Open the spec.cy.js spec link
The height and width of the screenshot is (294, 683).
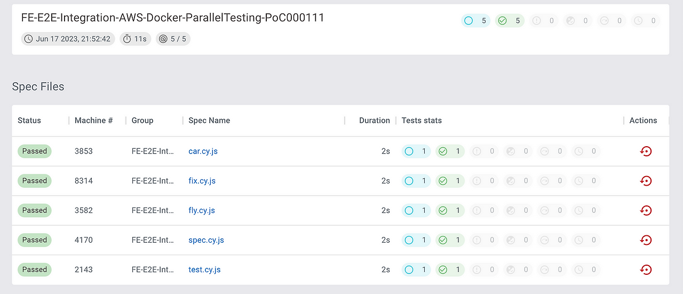tap(206, 240)
